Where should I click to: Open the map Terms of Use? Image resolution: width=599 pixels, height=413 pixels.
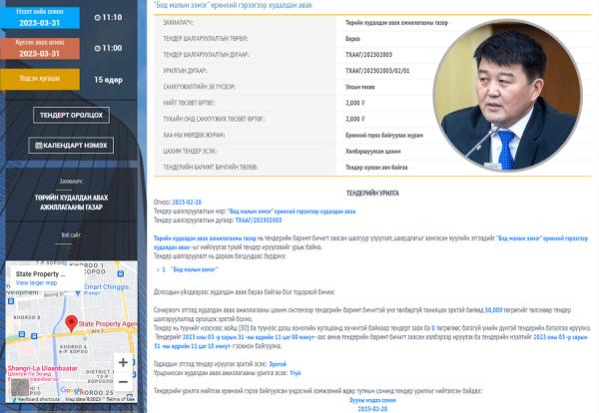pos(120,399)
